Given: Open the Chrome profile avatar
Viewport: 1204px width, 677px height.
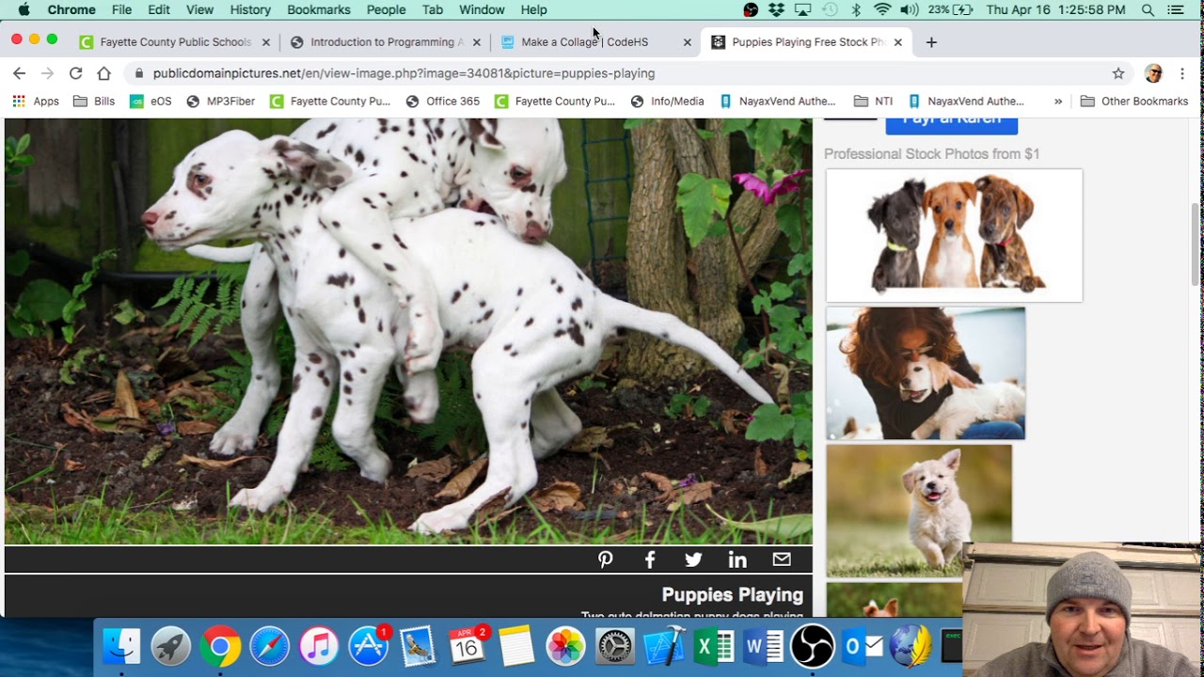Looking at the screenshot, I should pos(1154,73).
